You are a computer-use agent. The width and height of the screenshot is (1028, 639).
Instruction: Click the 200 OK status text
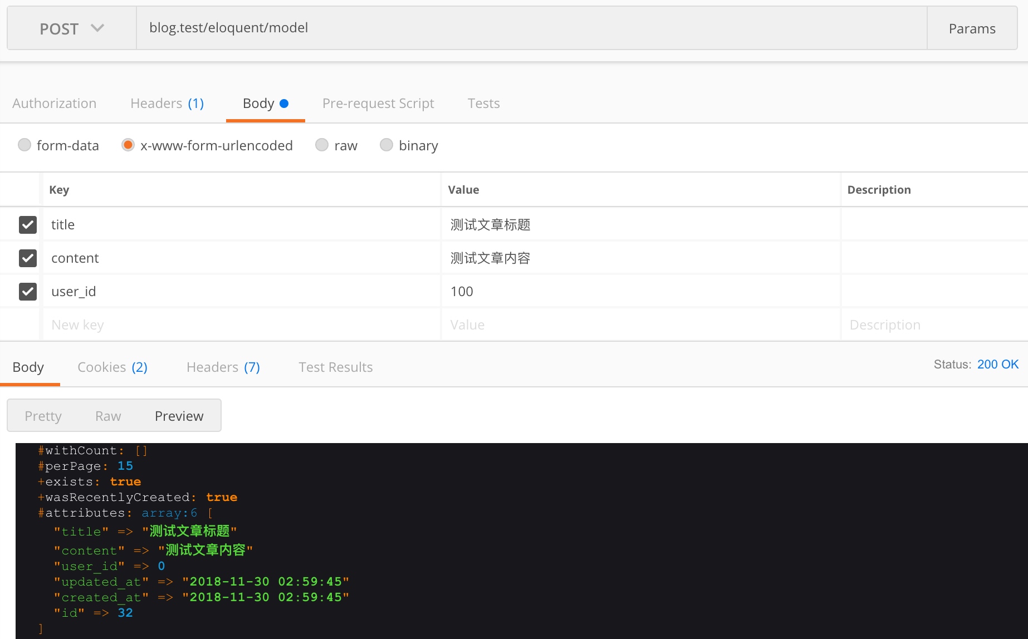(x=998, y=365)
